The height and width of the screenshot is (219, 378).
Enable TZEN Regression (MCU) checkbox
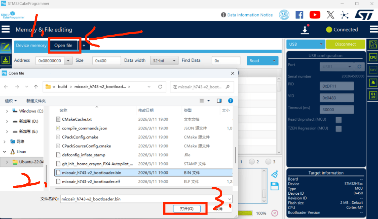pyautogui.click(x=338, y=129)
